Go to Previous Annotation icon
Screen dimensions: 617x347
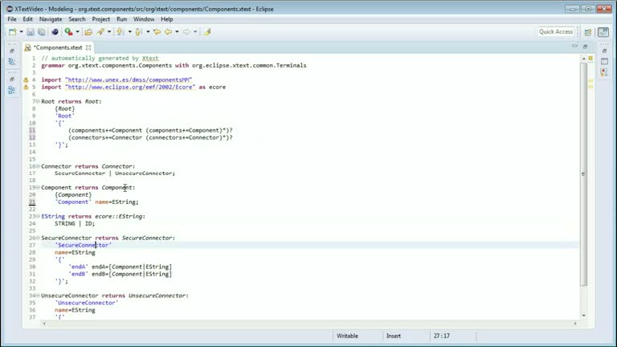pyautogui.click(x=138, y=32)
